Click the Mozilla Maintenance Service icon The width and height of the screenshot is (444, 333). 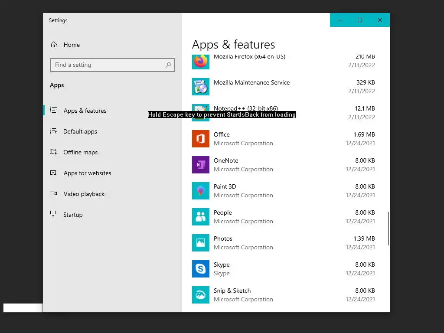(x=200, y=87)
